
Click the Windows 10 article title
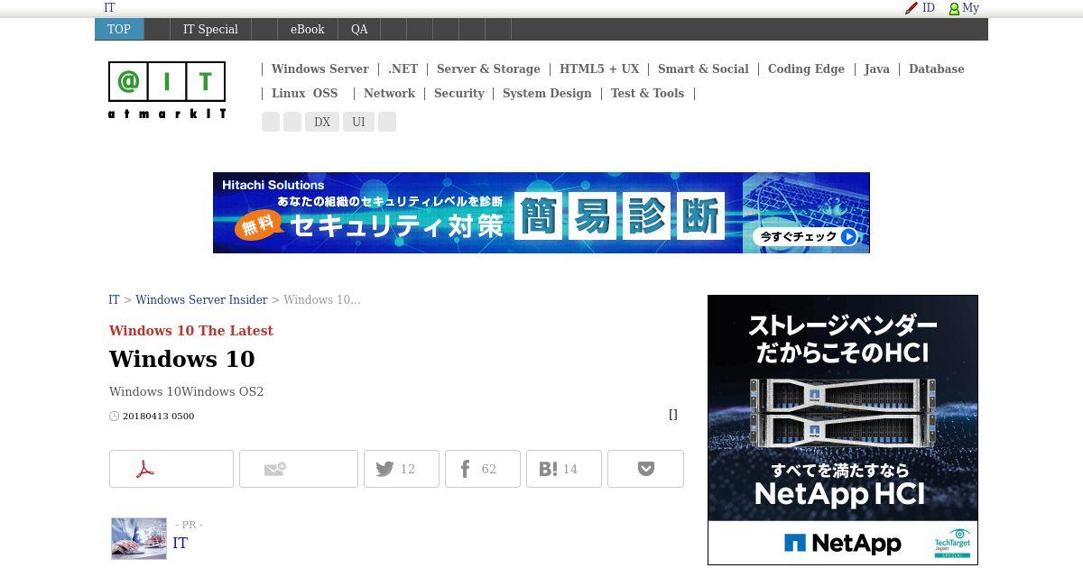pos(182,359)
